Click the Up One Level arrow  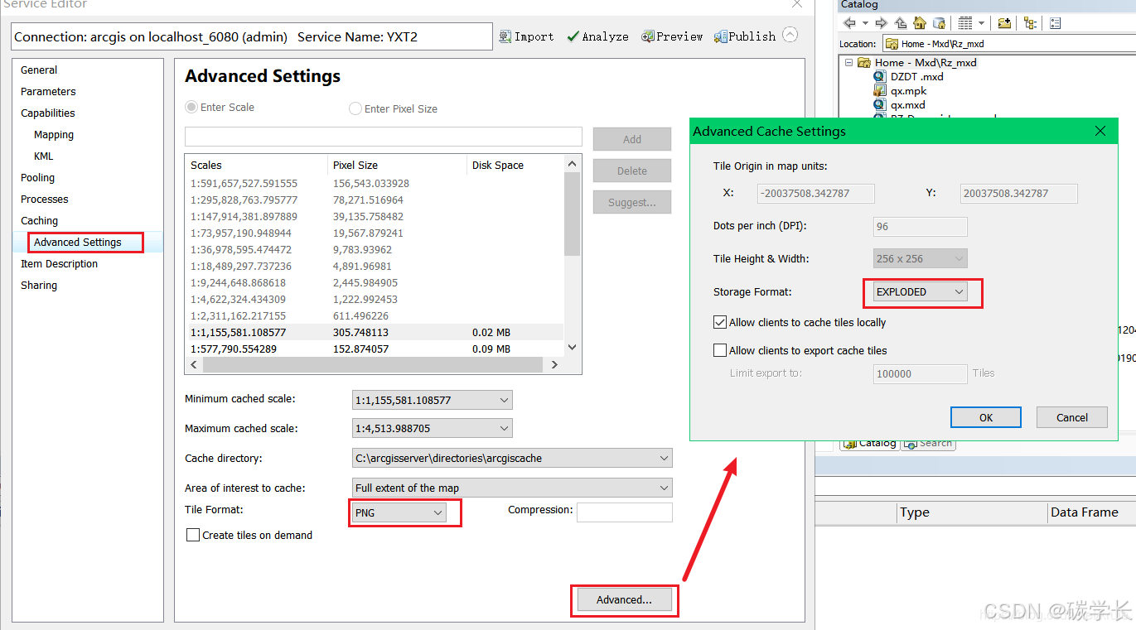901,23
